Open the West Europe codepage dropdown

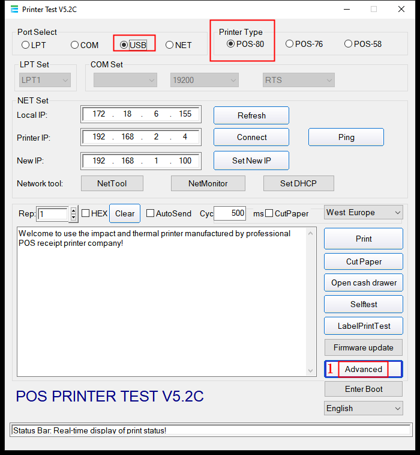pos(363,212)
